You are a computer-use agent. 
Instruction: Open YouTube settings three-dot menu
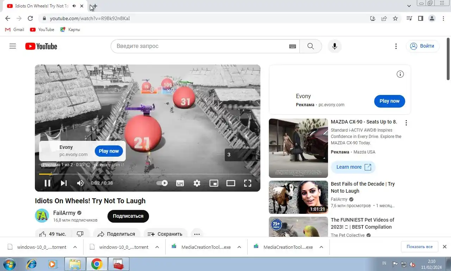coord(396,46)
